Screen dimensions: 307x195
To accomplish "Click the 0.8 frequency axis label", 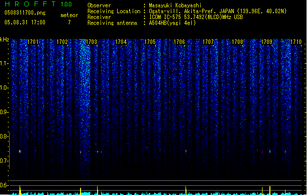I will tap(4, 136).
